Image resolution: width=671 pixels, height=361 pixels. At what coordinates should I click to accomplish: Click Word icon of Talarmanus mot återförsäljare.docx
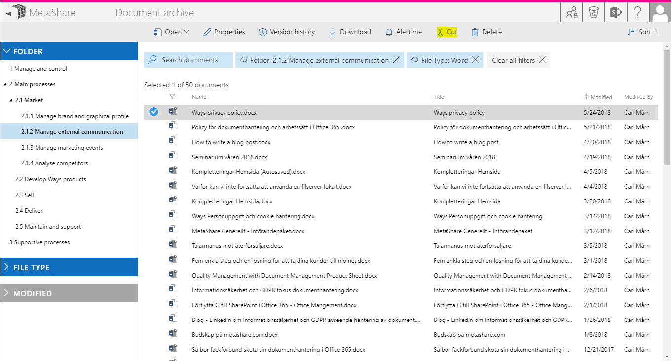point(173,244)
